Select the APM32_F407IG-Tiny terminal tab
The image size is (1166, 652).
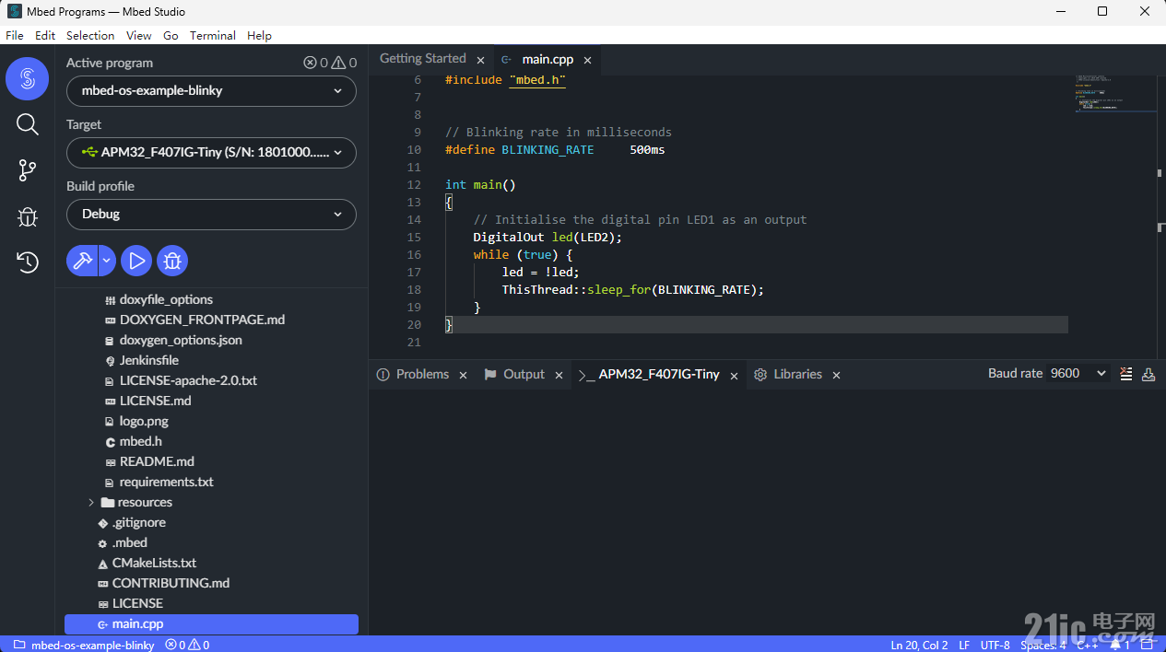coord(659,374)
